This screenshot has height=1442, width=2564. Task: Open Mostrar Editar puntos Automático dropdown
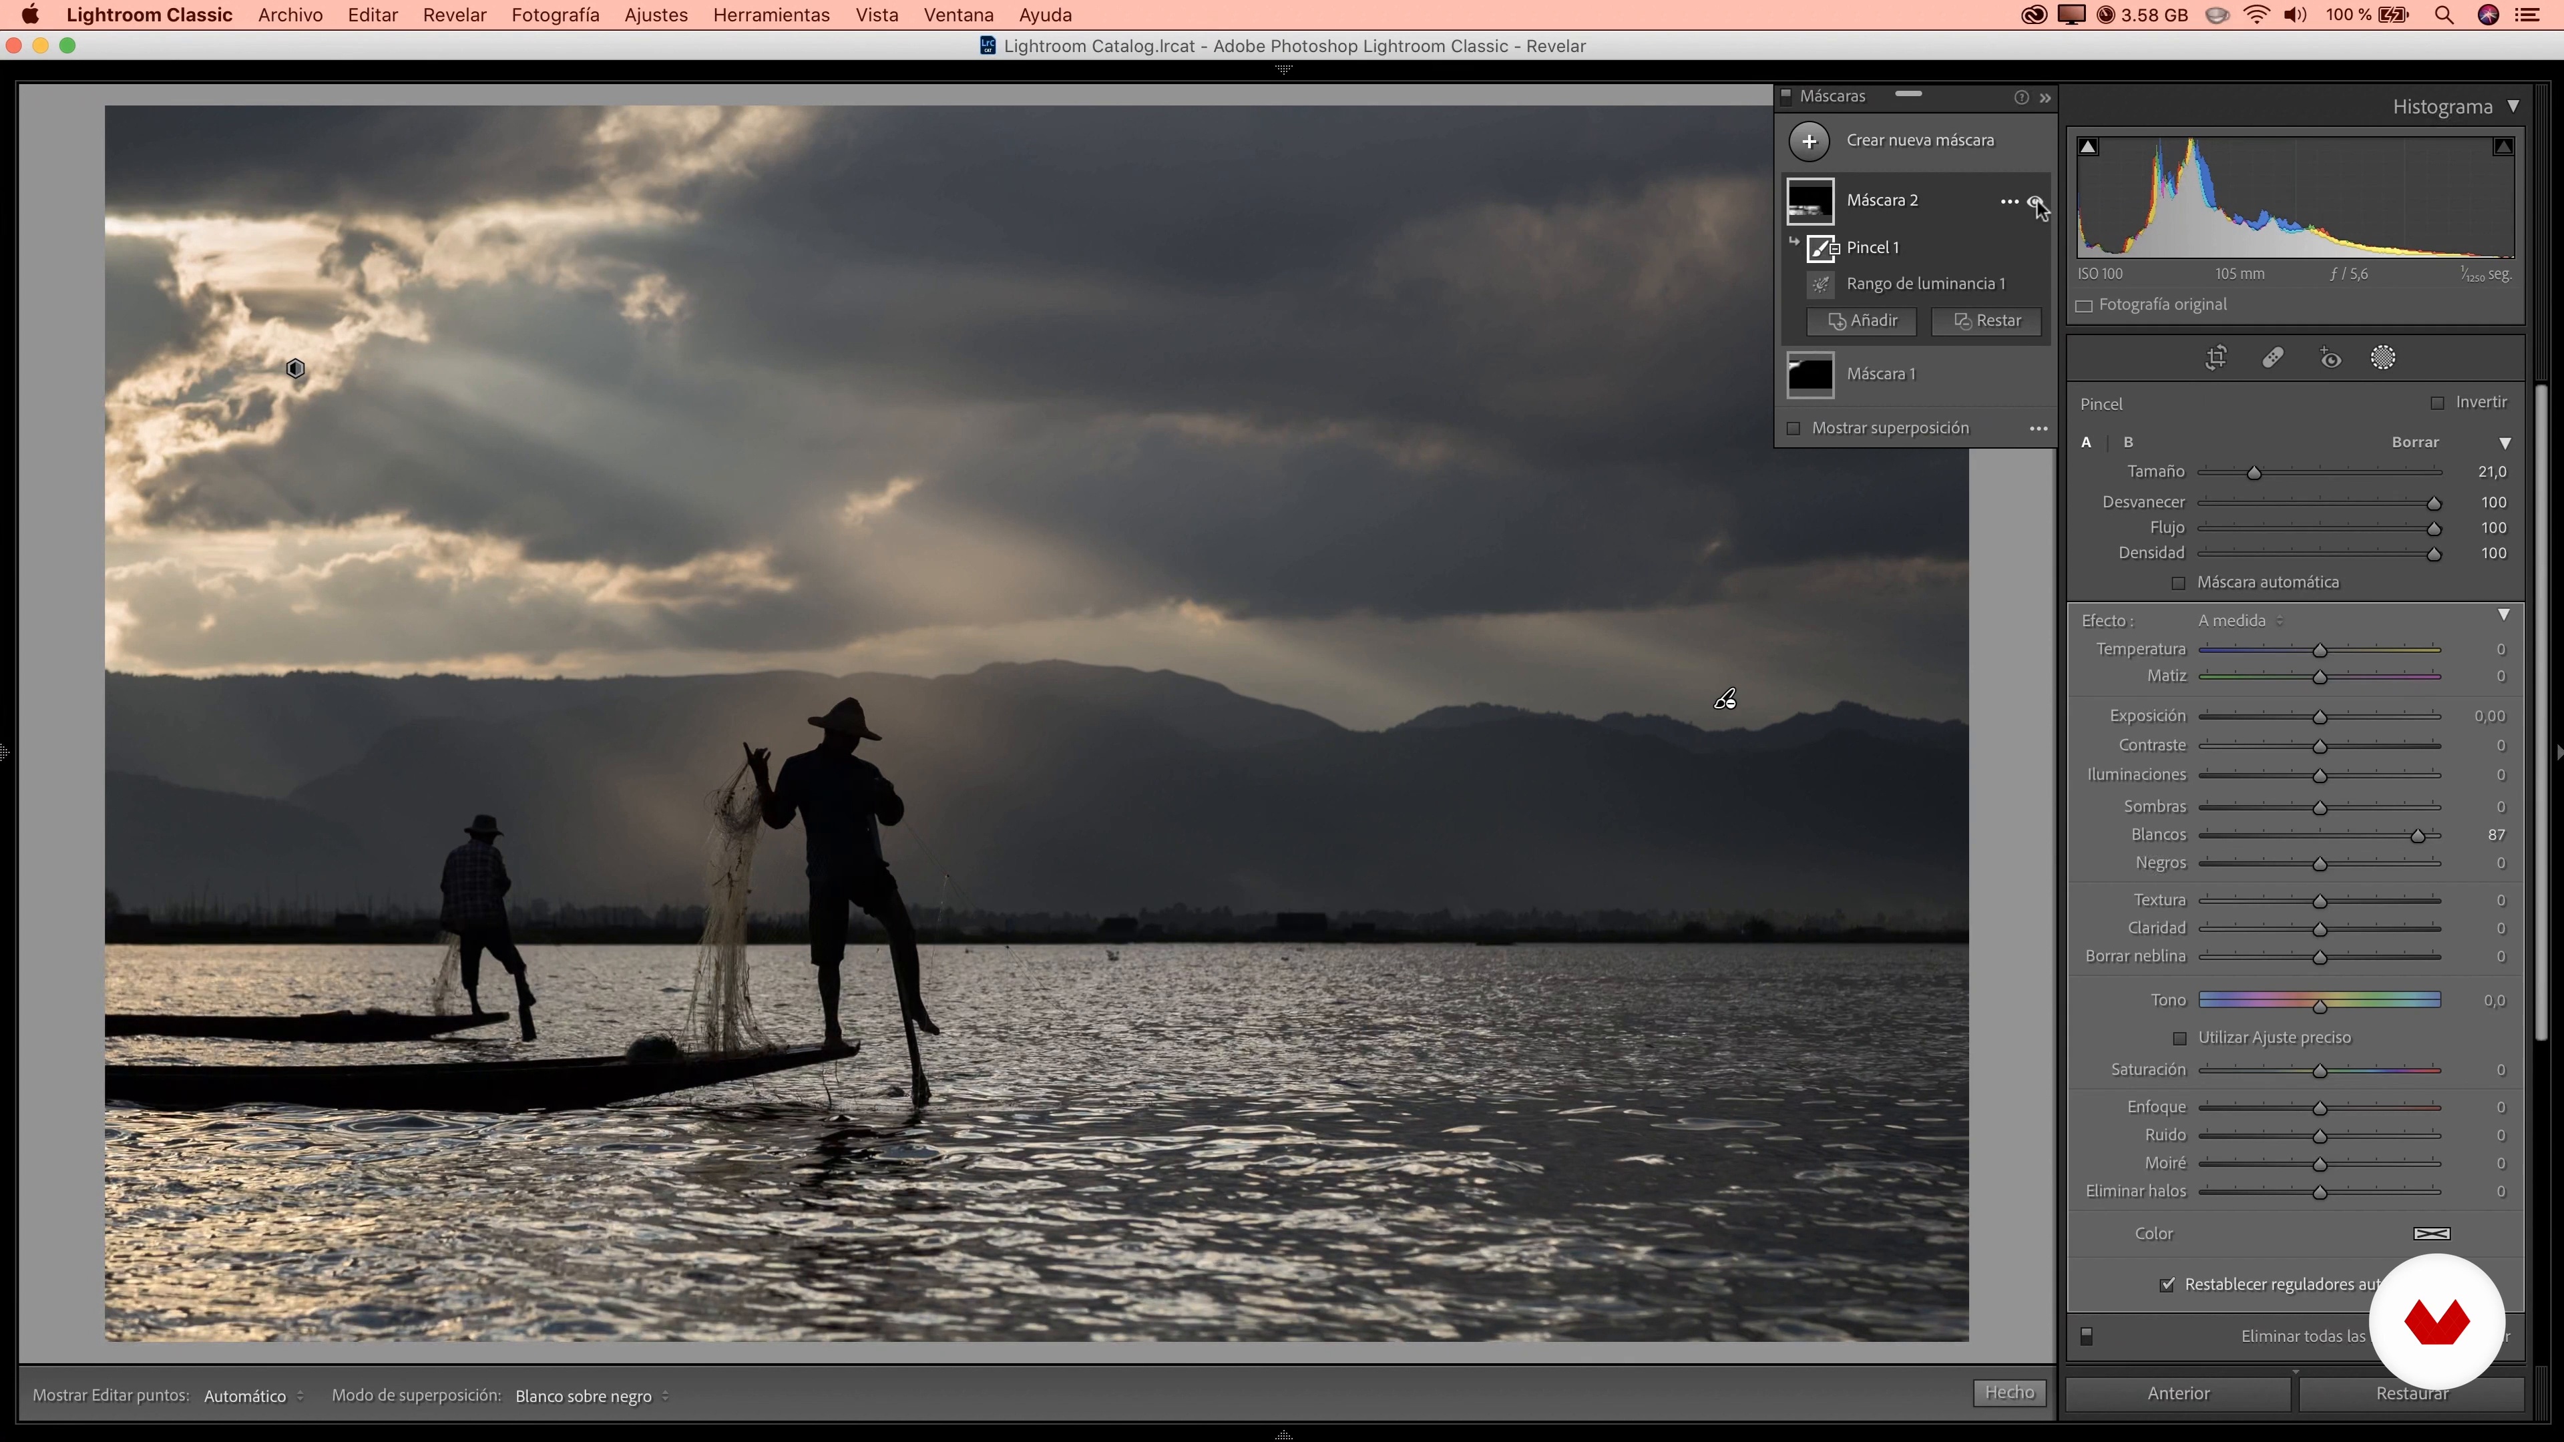tap(254, 1396)
